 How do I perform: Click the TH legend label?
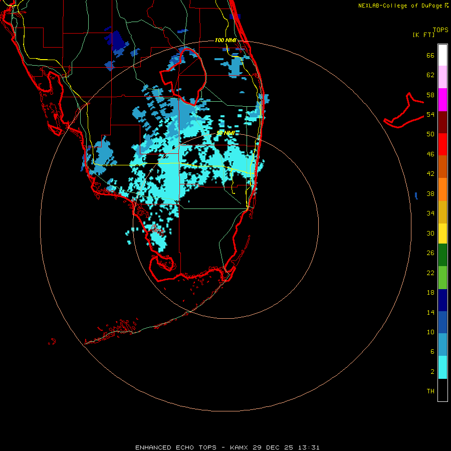pos(430,391)
